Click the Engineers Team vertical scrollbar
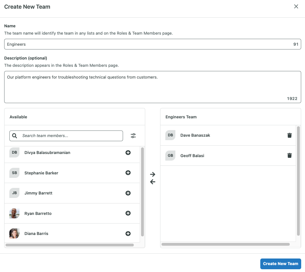 298,180
